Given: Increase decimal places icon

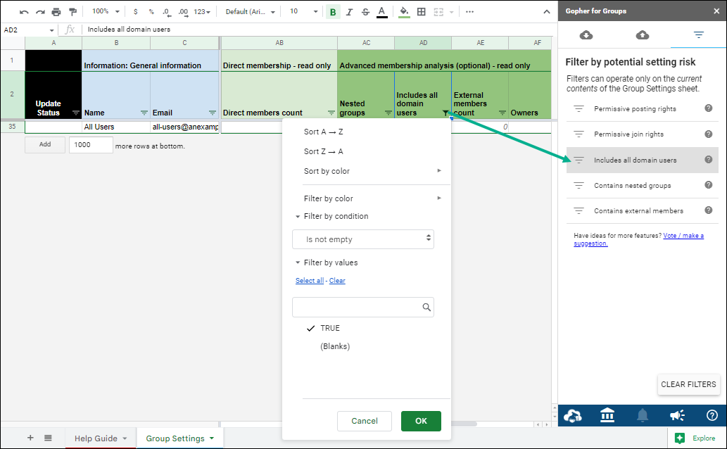Looking at the screenshot, I should tap(183, 12).
